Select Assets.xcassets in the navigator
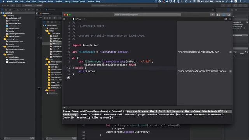Image resolution: width=249 pixels, height=140 pixels. click(x=14, y=26)
